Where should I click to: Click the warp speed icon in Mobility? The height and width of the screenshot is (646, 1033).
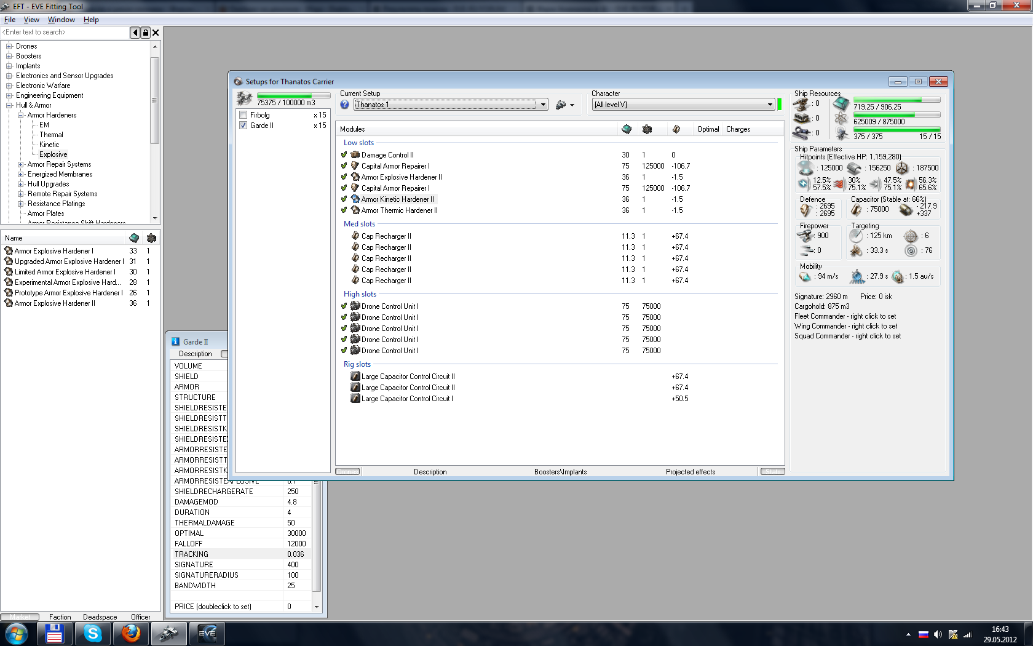coord(898,277)
